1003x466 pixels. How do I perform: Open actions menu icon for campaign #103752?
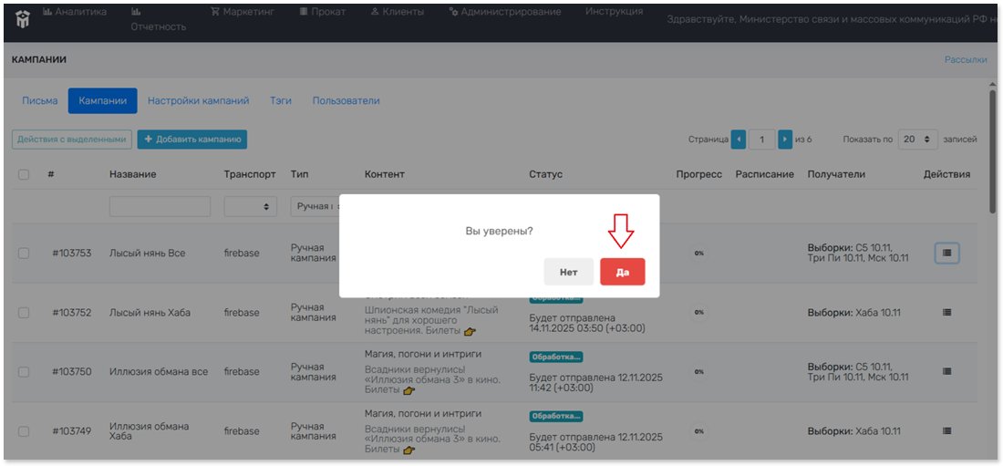click(x=946, y=313)
